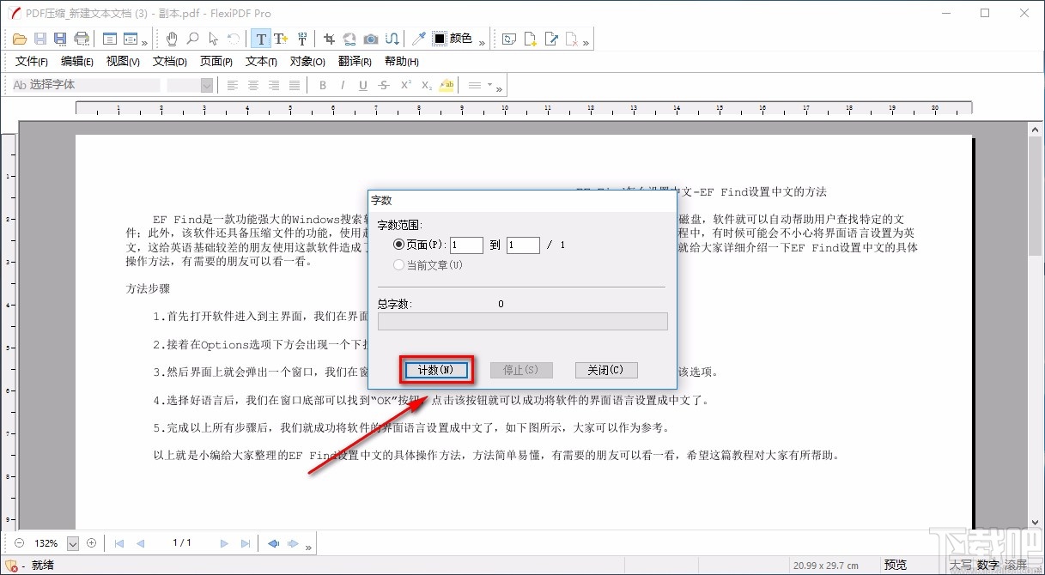The width and height of the screenshot is (1045, 575).
Task: Click the text highlight icon
Action: (447, 85)
